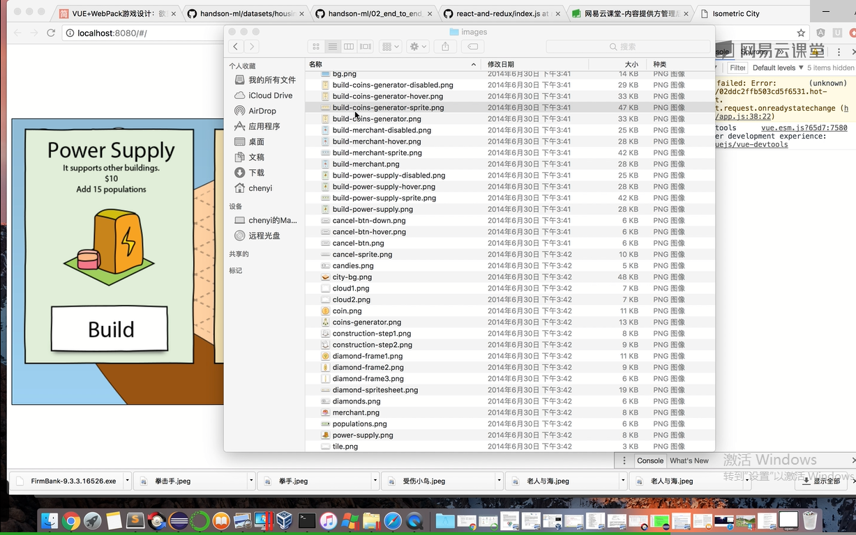The width and height of the screenshot is (856, 535).
Task: Click the Finder edit tags button
Action: [x=472, y=47]
